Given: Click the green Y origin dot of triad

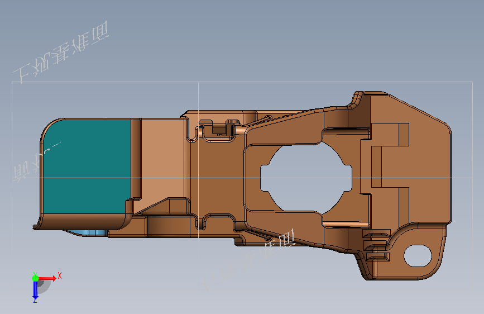Looking at the screenshot, I should [x=35, y=278].
